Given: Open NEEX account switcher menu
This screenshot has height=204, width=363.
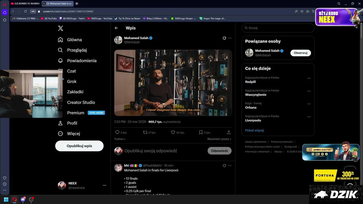Looking at the screenshot, I should (x=82, y=185).
